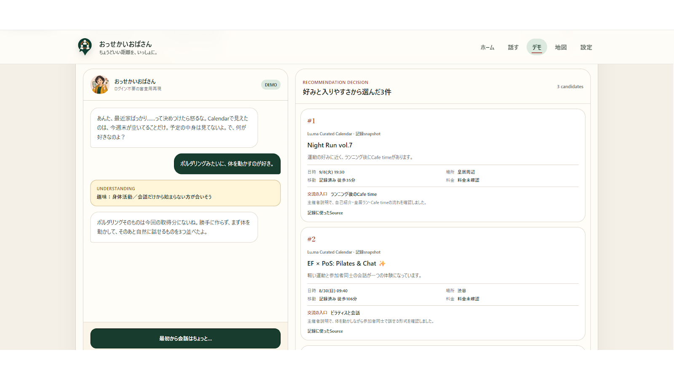Click the #1 rank label
Image resolution: width=674 pixels, height=379 pixels.
point(311,121)
